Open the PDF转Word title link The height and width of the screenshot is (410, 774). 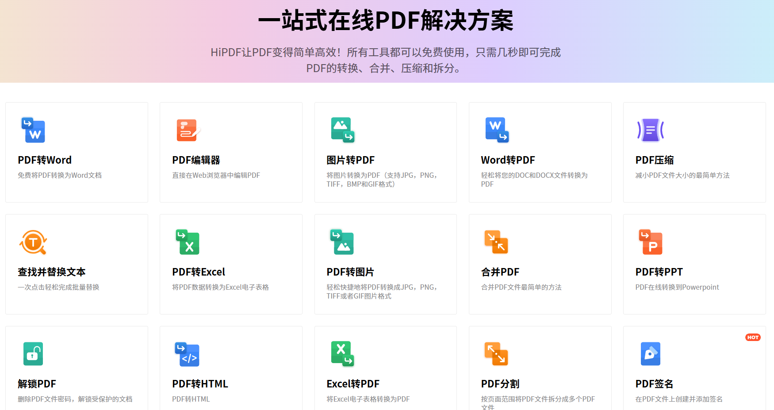click(45, 160)
